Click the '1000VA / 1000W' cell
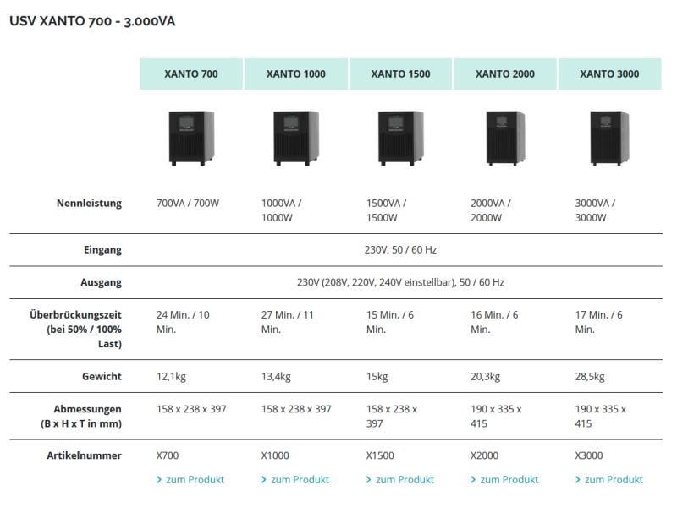Image resolution: width=677 pixels, height=507 pixels. [x=282, y=210]
